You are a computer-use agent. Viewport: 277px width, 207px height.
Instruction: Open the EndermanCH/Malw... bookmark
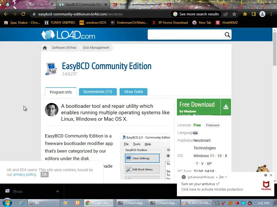(129, 23)
